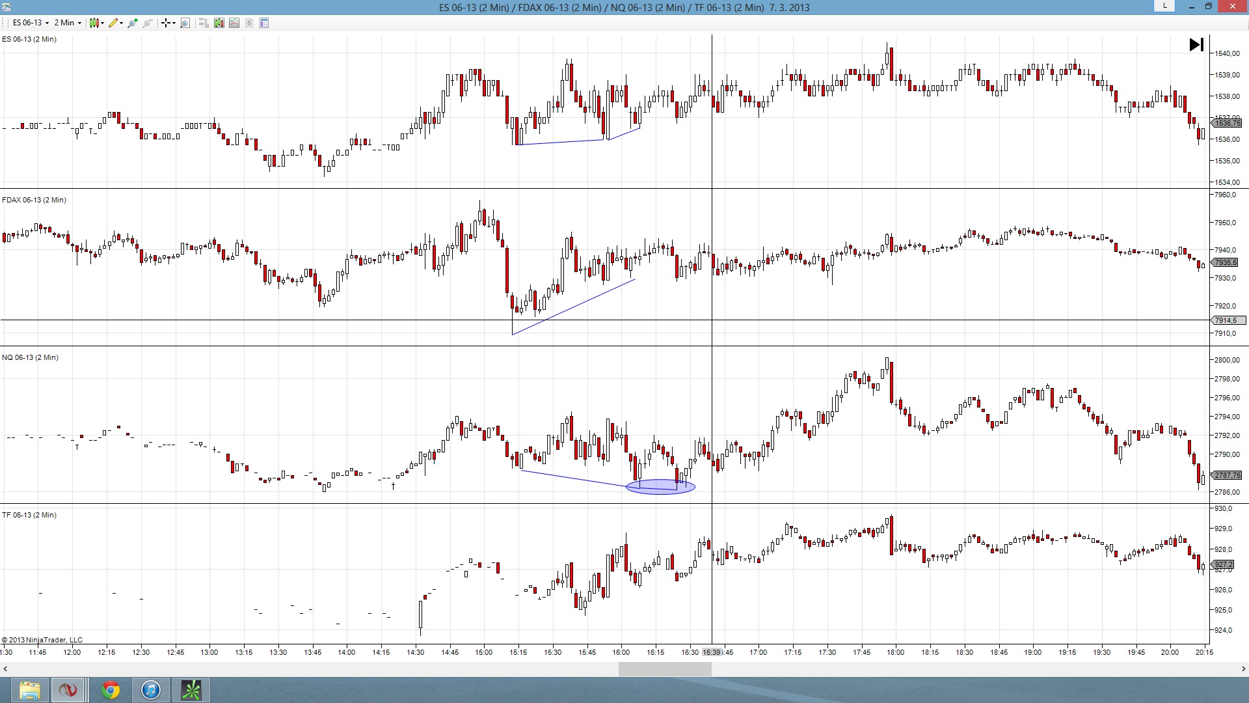
Task: Click the L link button in title bar
Action: coord(1164,6)
